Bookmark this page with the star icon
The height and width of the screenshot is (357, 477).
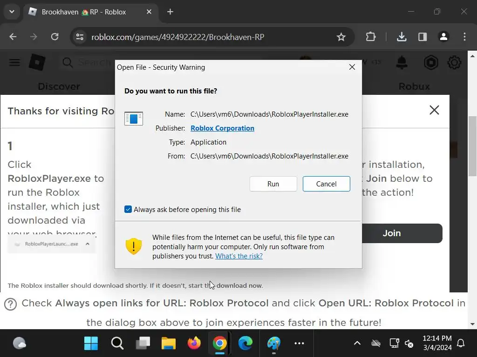coord(341,37)
